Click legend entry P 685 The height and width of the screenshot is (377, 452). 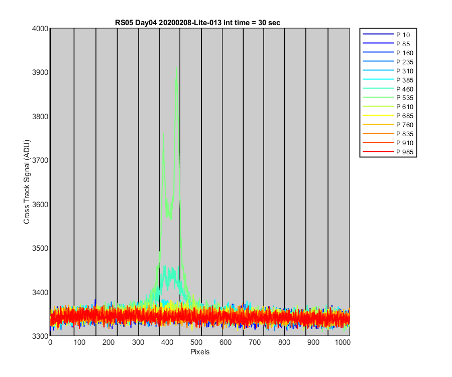388,116
